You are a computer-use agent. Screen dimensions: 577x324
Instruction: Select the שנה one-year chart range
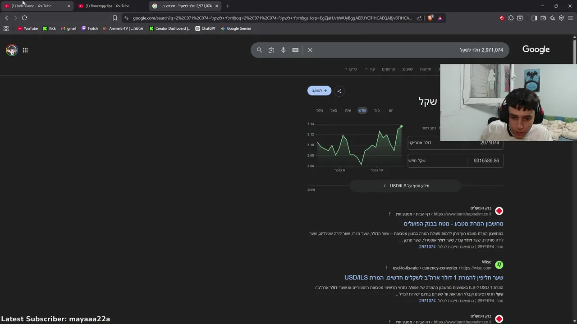(348, 110)
